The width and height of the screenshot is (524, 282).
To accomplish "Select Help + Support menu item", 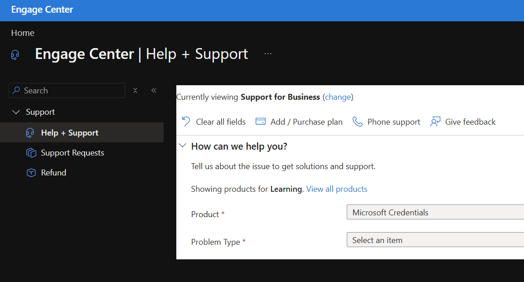I will (x=82, y=133).
